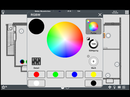Open the grid menu icon in top bar
130x97 pixels.
click(127, 12)
